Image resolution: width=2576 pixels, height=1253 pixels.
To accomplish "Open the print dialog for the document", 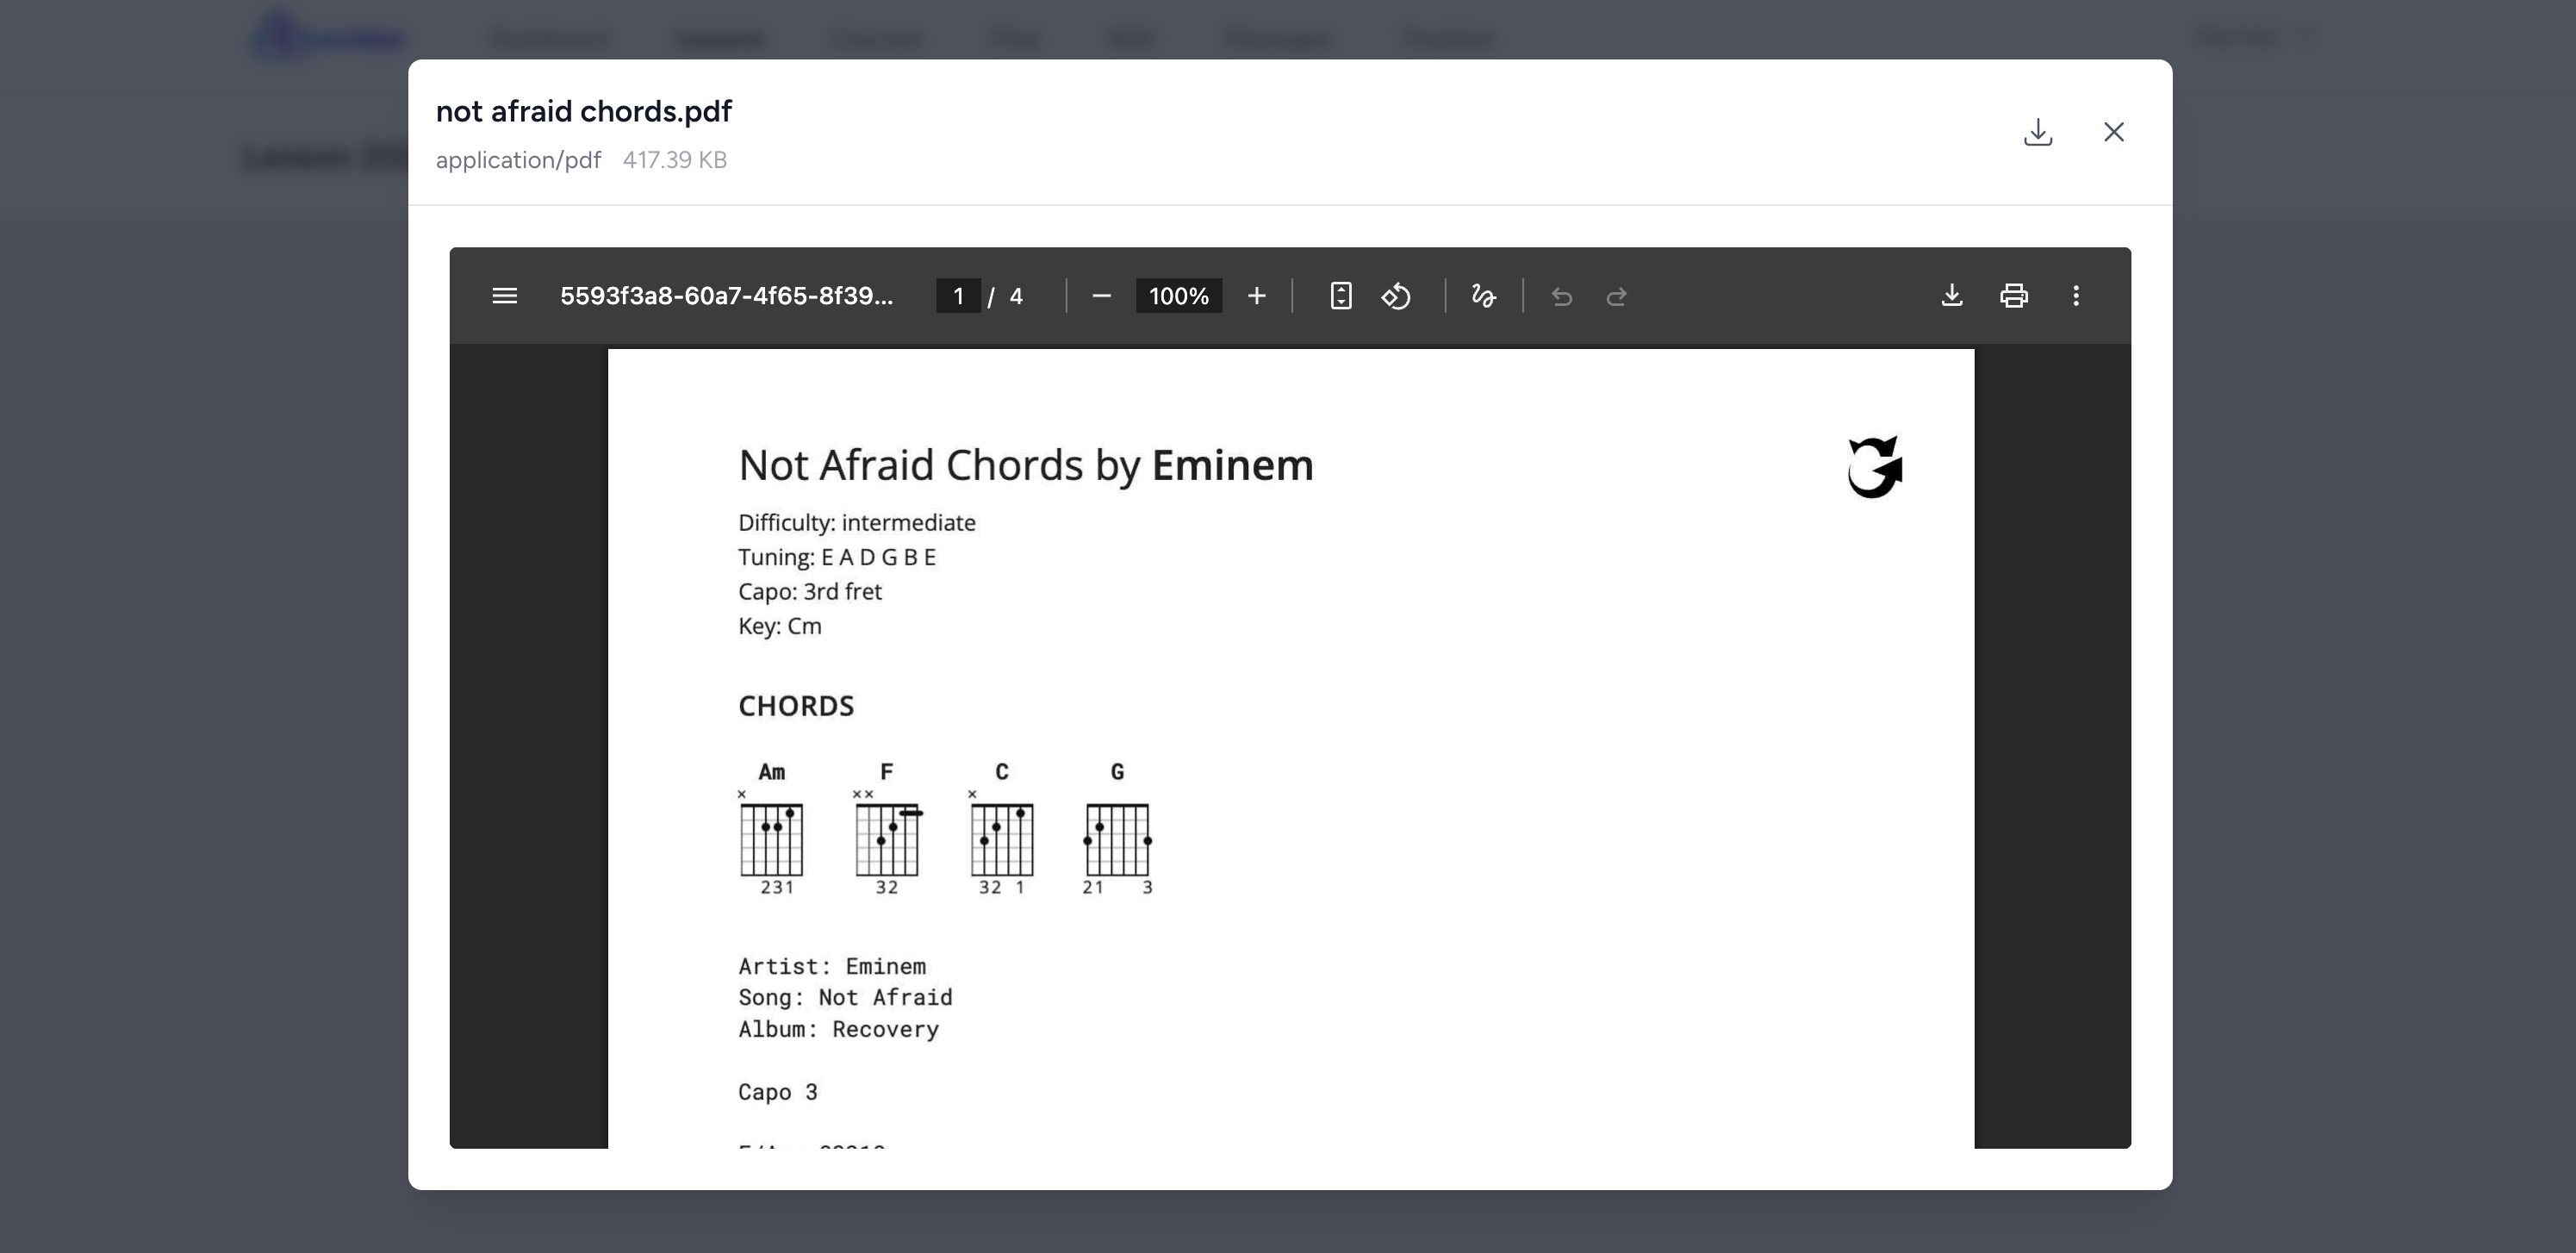I will [2013, 296].
